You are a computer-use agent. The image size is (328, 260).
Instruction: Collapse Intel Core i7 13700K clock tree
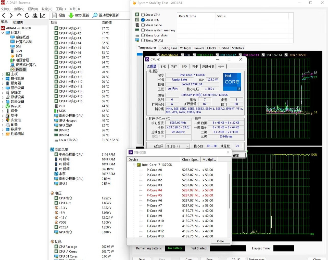pyautogui.click(x=134, y=165)
